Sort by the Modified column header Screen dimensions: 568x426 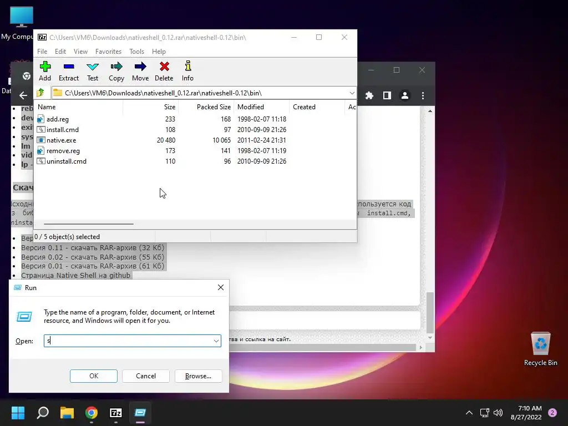[x=262, y=107]
